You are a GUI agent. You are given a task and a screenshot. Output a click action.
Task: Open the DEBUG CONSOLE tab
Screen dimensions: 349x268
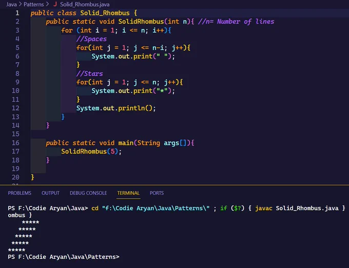(x=88, y=193)
